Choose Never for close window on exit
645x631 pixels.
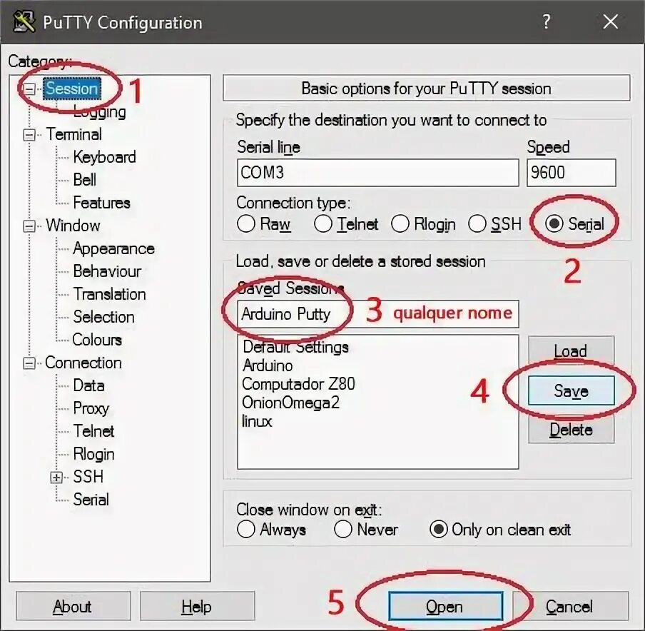(x=366, y=530)
